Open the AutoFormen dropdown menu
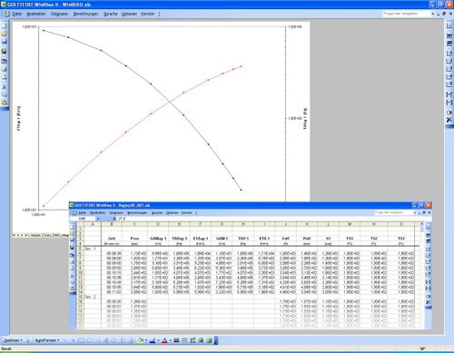 pos(47,340)
